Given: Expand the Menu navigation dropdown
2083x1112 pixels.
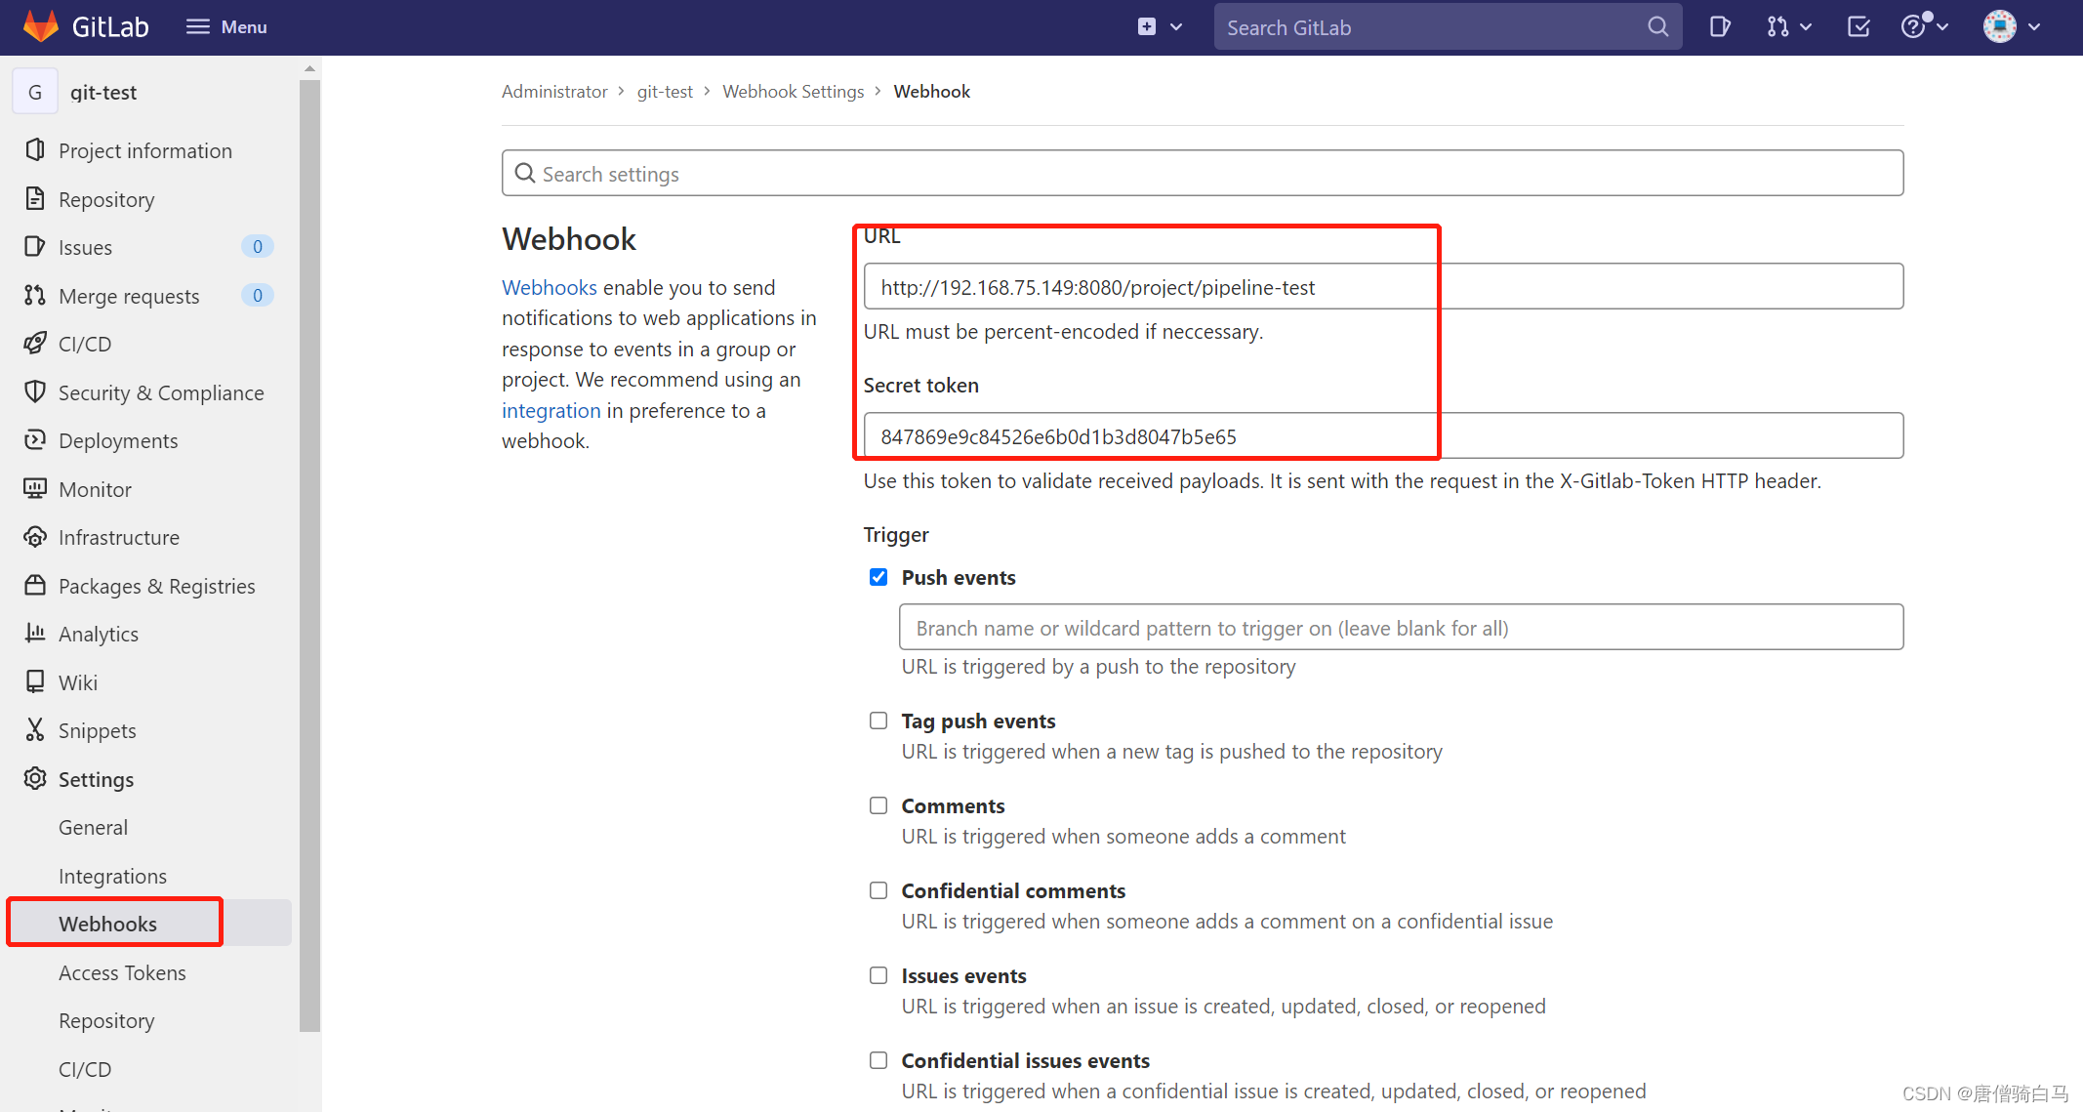Looking at the screenshot, I should tap(224, 27).
